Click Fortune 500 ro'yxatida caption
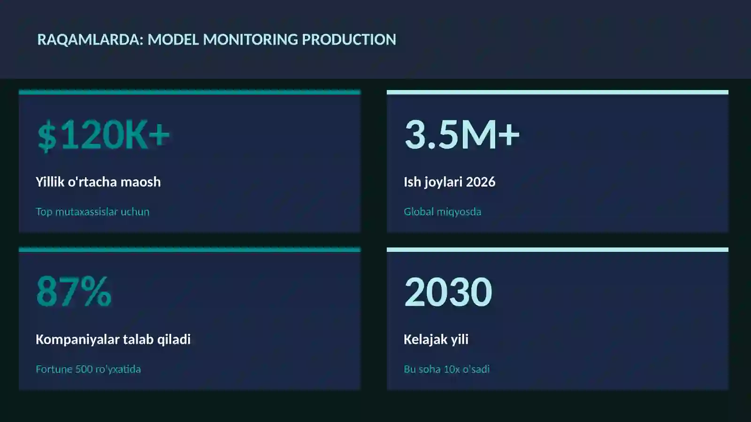Image resolution: width=751 pixels, height=422 pixels. pyautogui.click(x=88, y=369)
